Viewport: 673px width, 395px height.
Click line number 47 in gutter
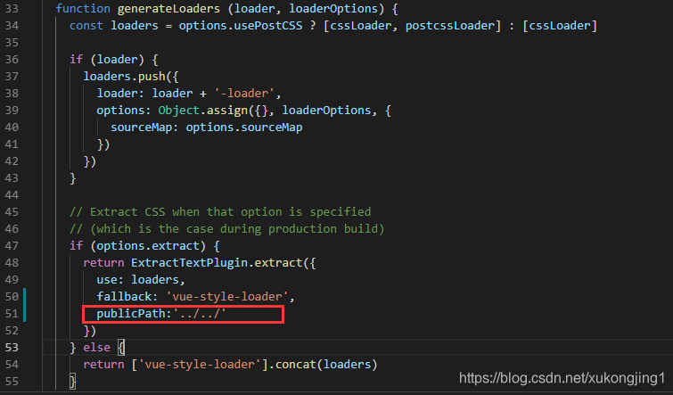pos(12,245)
